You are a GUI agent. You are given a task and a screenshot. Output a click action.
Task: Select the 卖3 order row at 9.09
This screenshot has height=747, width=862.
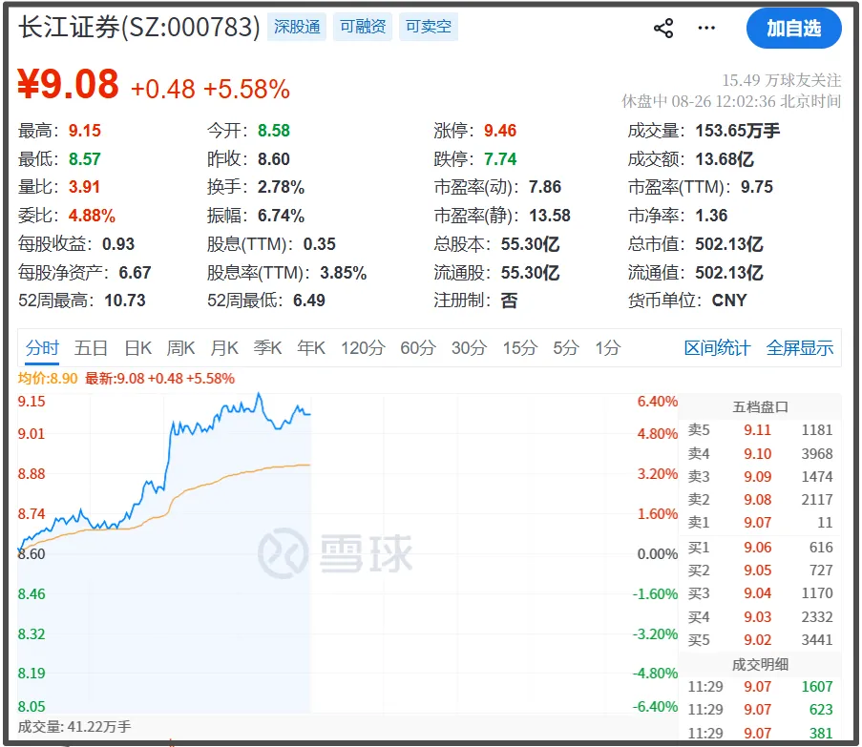[760, 477]
